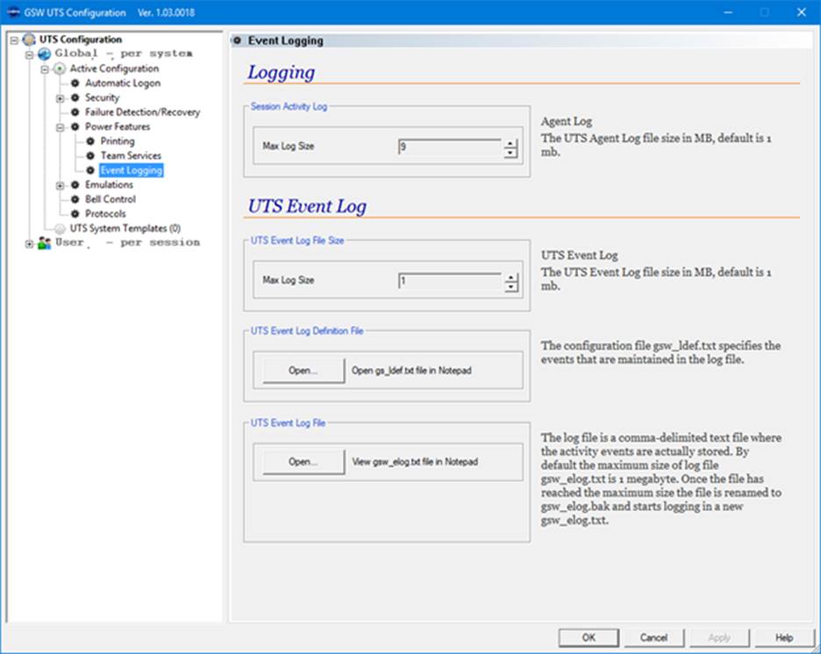Click the gear icon beside Team Services

[x=90, y=156]
